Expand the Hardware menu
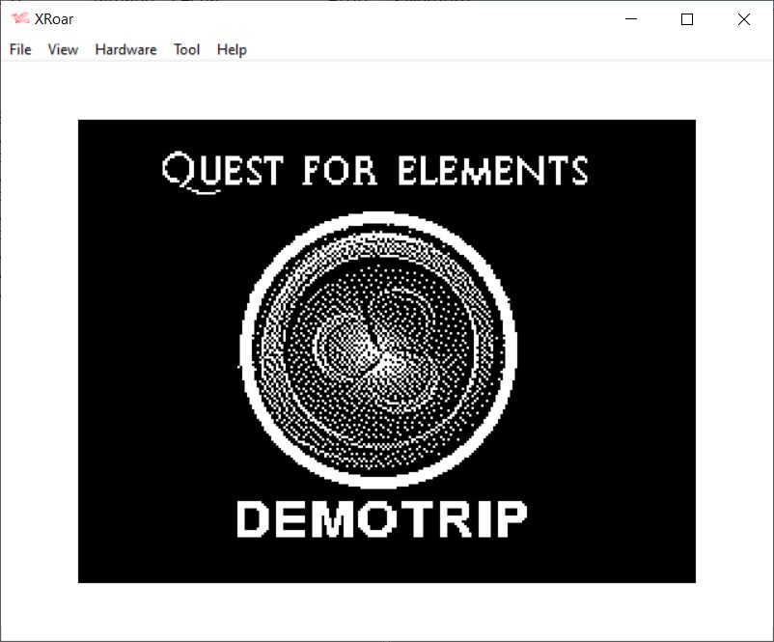 coord(125,49)
